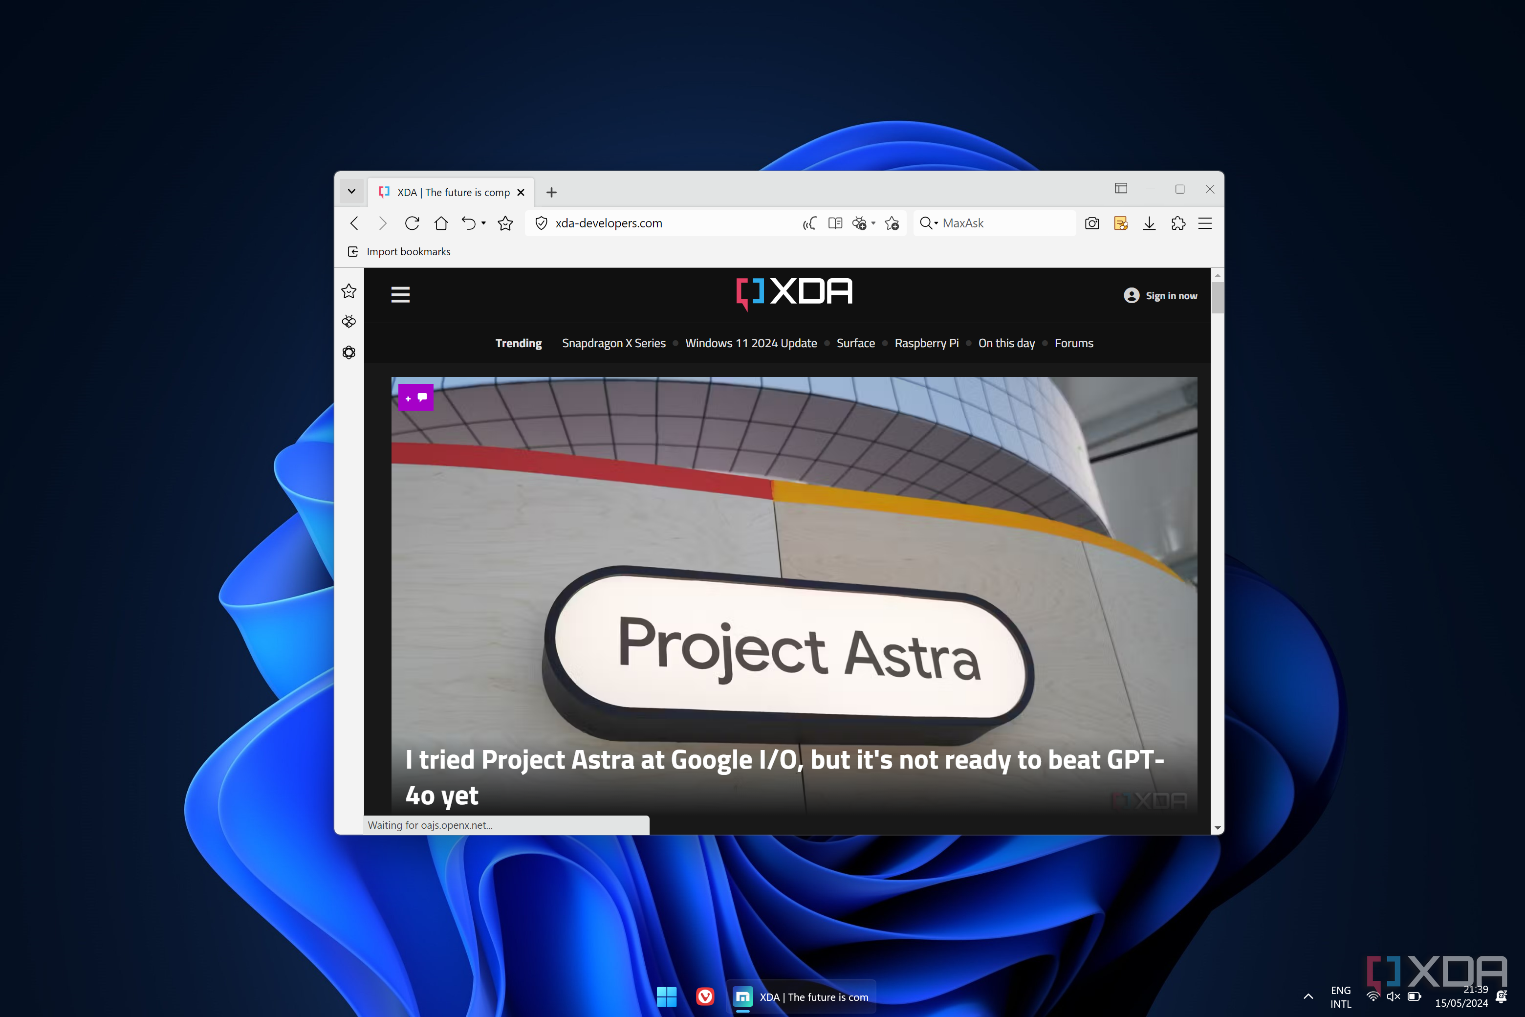Open the Project Astra article headline
The width and height of the screenshot is (1525, 1017).
[784, 777]
